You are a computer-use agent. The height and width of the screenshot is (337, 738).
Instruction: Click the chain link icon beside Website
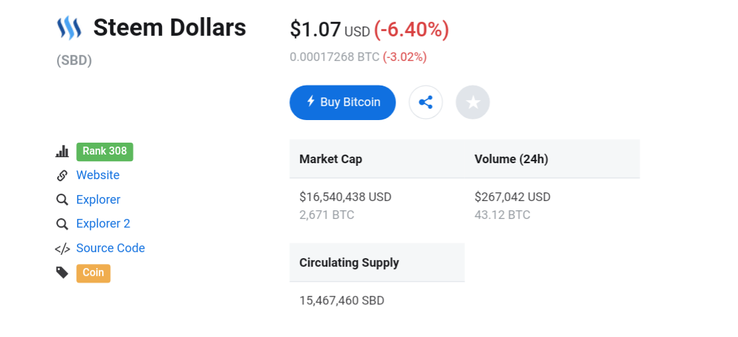tap(62, 176)
